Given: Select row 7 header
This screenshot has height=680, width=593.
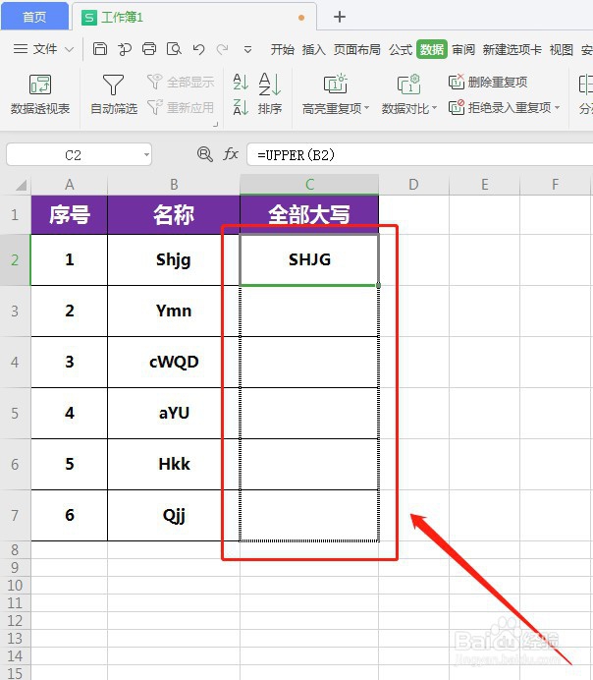Looking at the screenshot, I should click(x=15, y=515).
